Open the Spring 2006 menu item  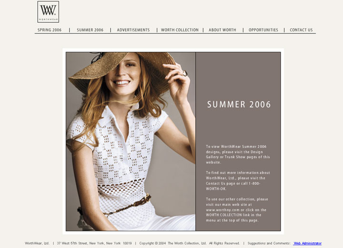(x=50, y=30)
